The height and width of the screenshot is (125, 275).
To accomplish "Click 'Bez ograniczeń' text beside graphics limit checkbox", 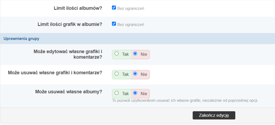I will pos(131,24).
